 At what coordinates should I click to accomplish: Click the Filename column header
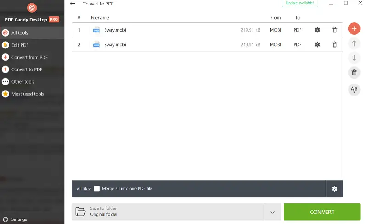point(100,18)
